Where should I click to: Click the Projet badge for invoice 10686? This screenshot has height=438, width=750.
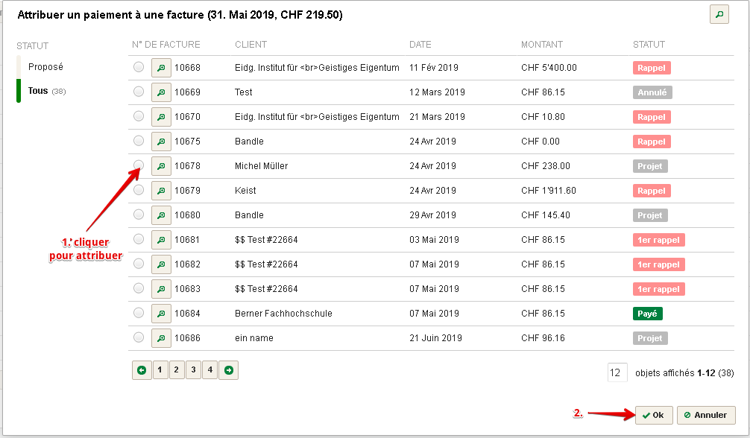point(650,338)
